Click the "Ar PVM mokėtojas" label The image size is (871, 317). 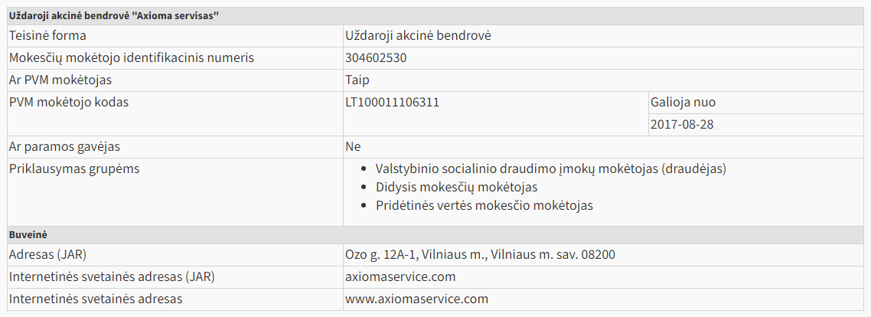[x=60, y=80]
